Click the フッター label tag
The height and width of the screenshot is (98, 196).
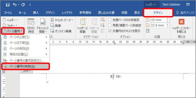tap(26, 71)
